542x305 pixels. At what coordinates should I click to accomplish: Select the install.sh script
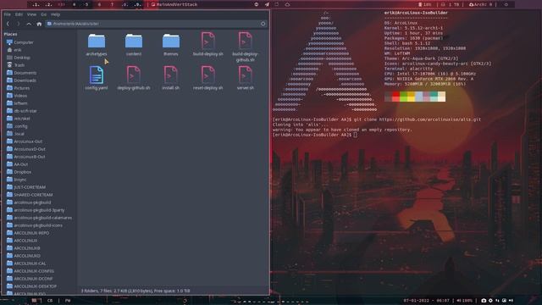(171, 78)
